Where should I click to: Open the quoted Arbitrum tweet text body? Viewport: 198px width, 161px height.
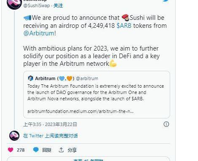(x=96, y=92)
